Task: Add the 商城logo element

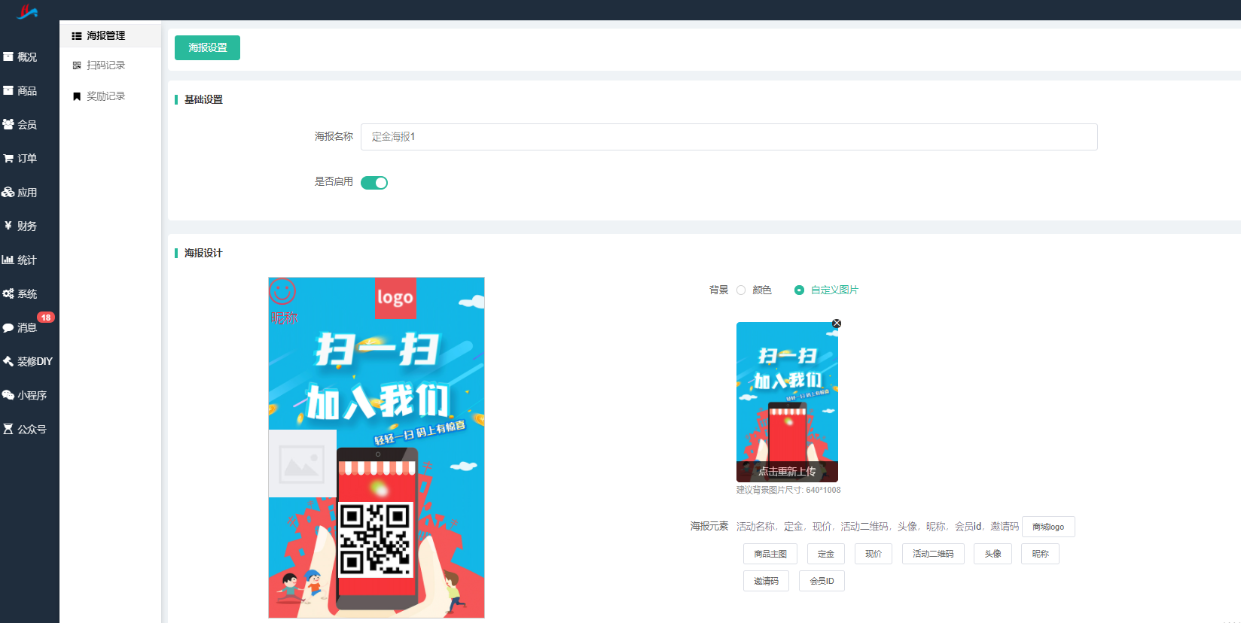Action: pos(1048,527)
